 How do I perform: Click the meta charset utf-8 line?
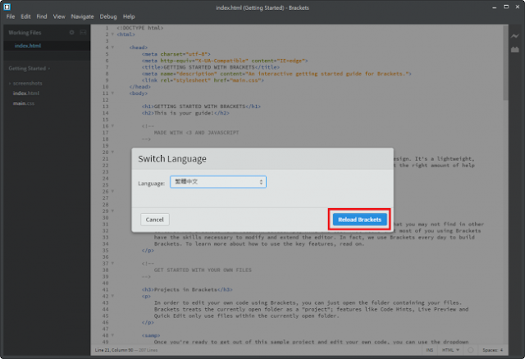pos(176,54)
